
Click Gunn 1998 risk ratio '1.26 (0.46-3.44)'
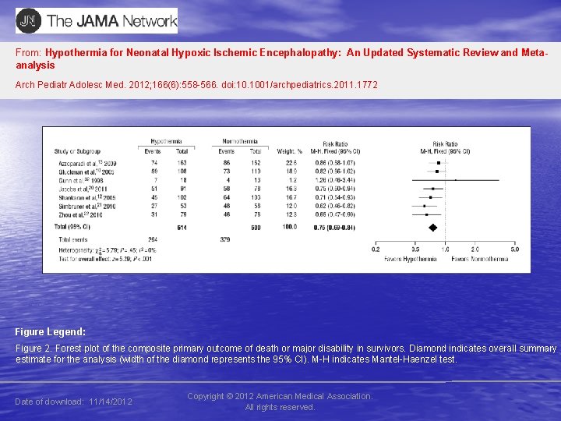pyautogui.click(x=335, y=180)
